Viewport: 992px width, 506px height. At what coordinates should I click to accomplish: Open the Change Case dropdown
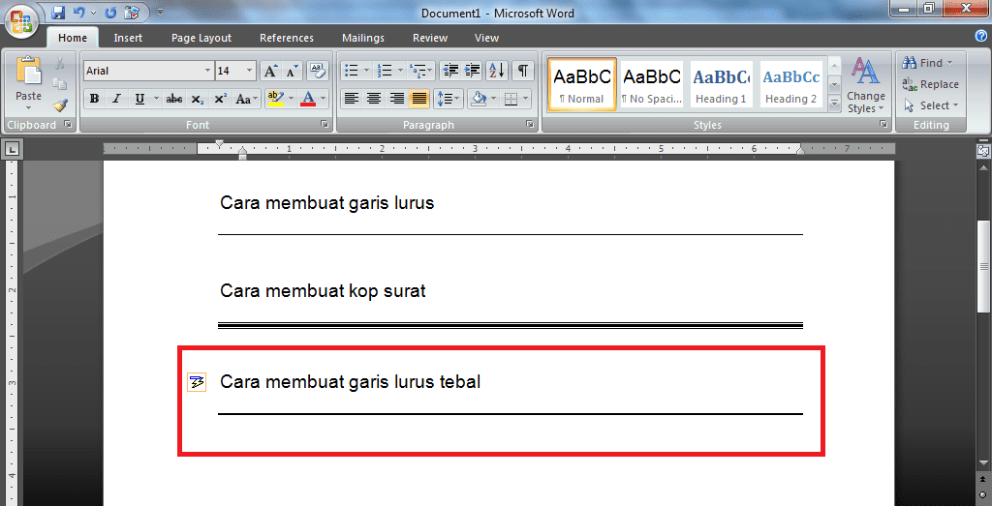pyautogui.click(x=247, y=100)
